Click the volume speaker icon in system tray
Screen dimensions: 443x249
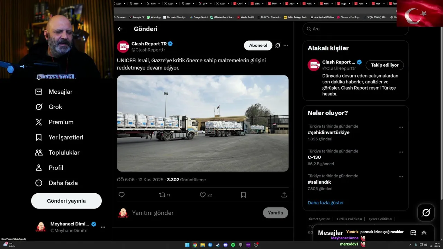coord(425,245)
